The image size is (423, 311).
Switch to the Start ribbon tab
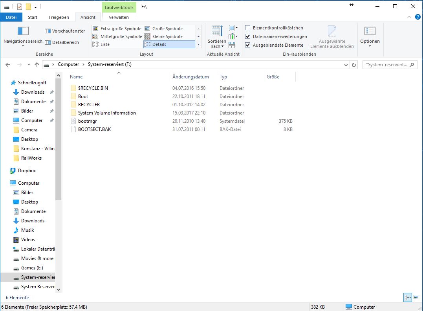click(x=32, y=17)
